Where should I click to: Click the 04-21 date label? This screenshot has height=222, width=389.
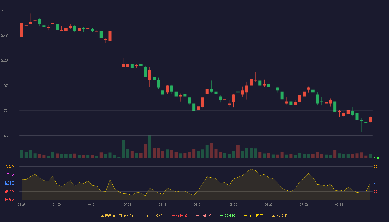[x=92, y=205]
